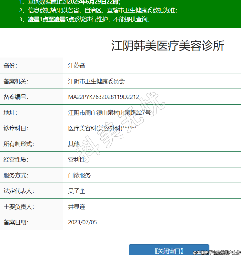Click the service type 门诊服务
The height and width of the screenshot is (255, 241).
79,175
